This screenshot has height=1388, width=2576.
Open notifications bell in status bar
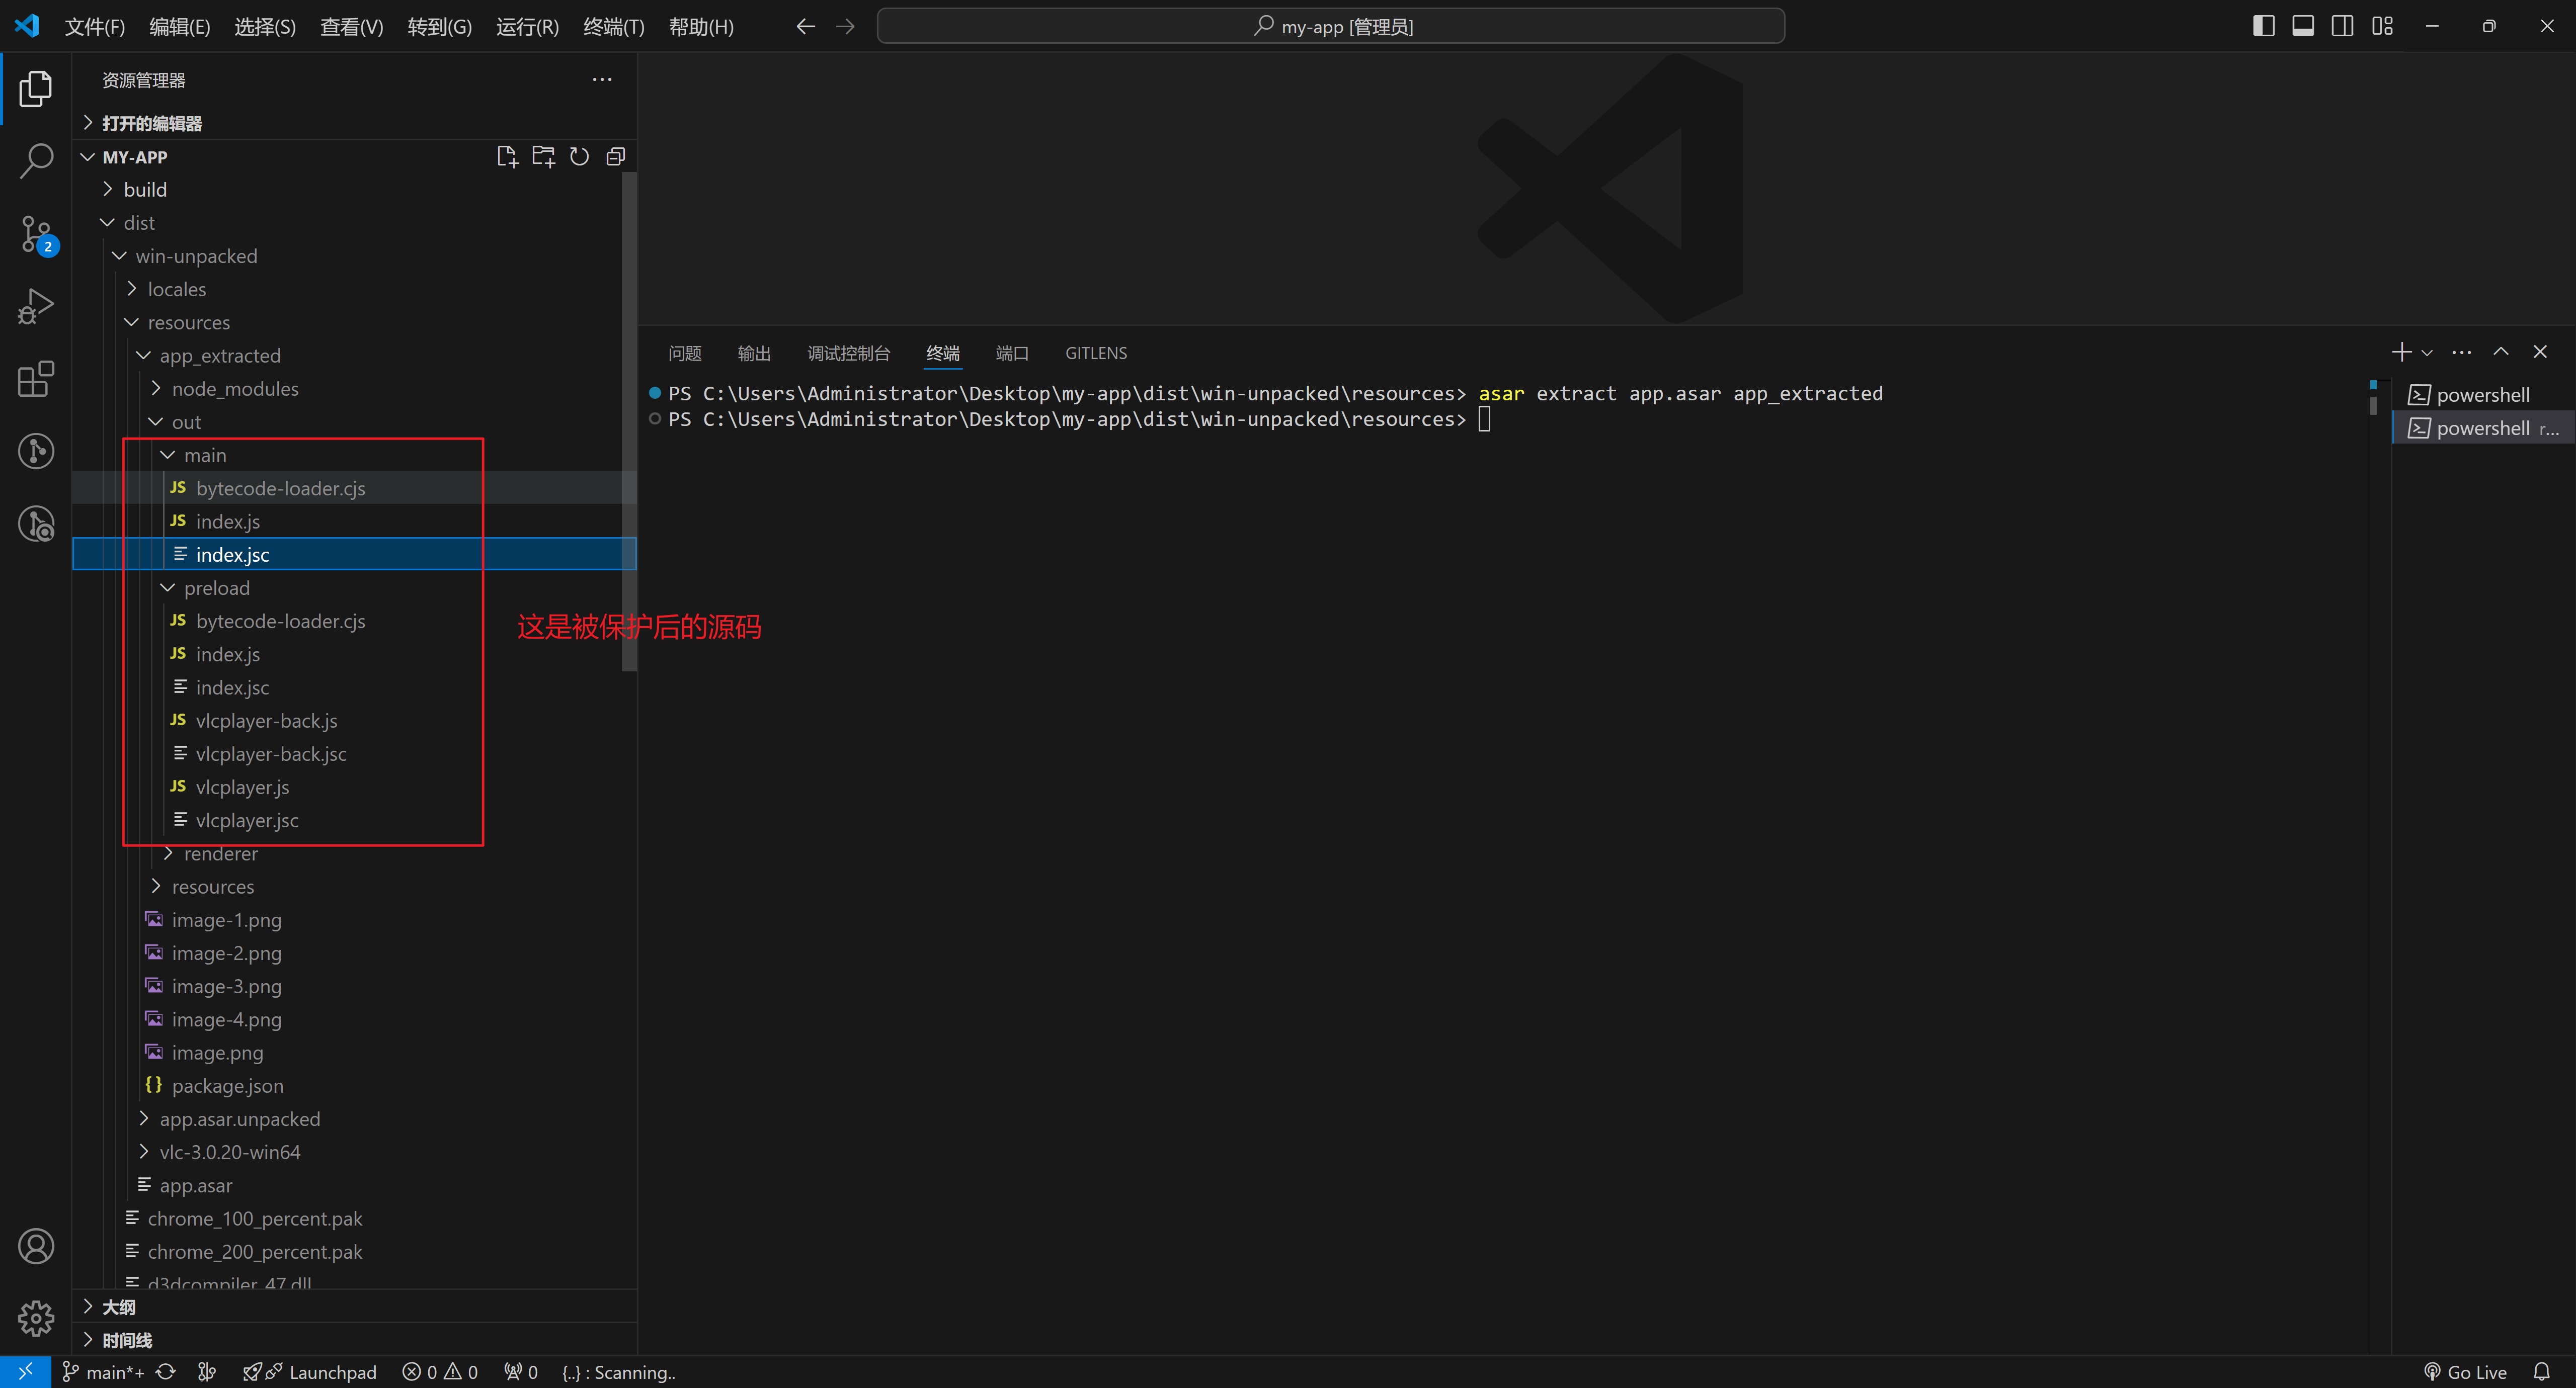(x=2542, y=1372)
